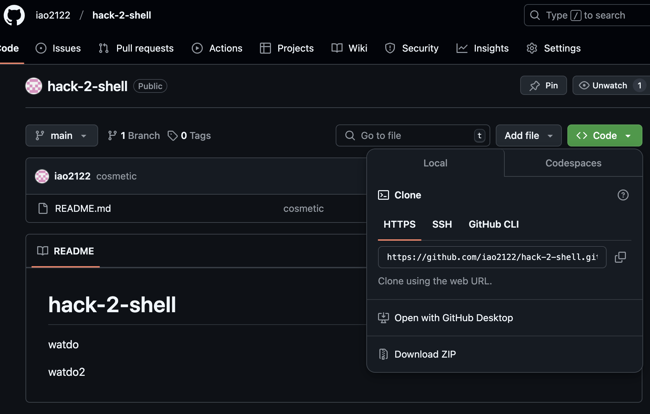Click the Download ZIP file icon
Screen dimensions: 650x414
coord(383,354)
